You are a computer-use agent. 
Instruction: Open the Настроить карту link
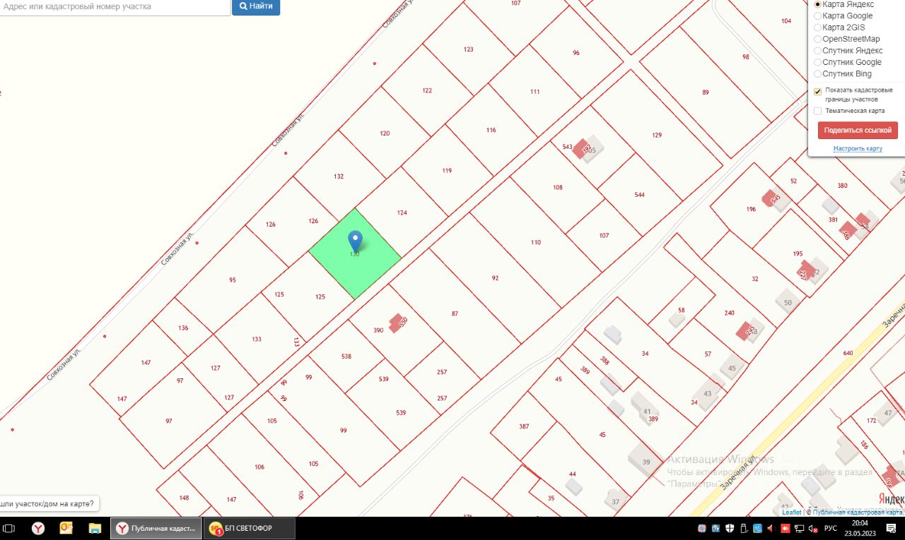click(858, 148)
